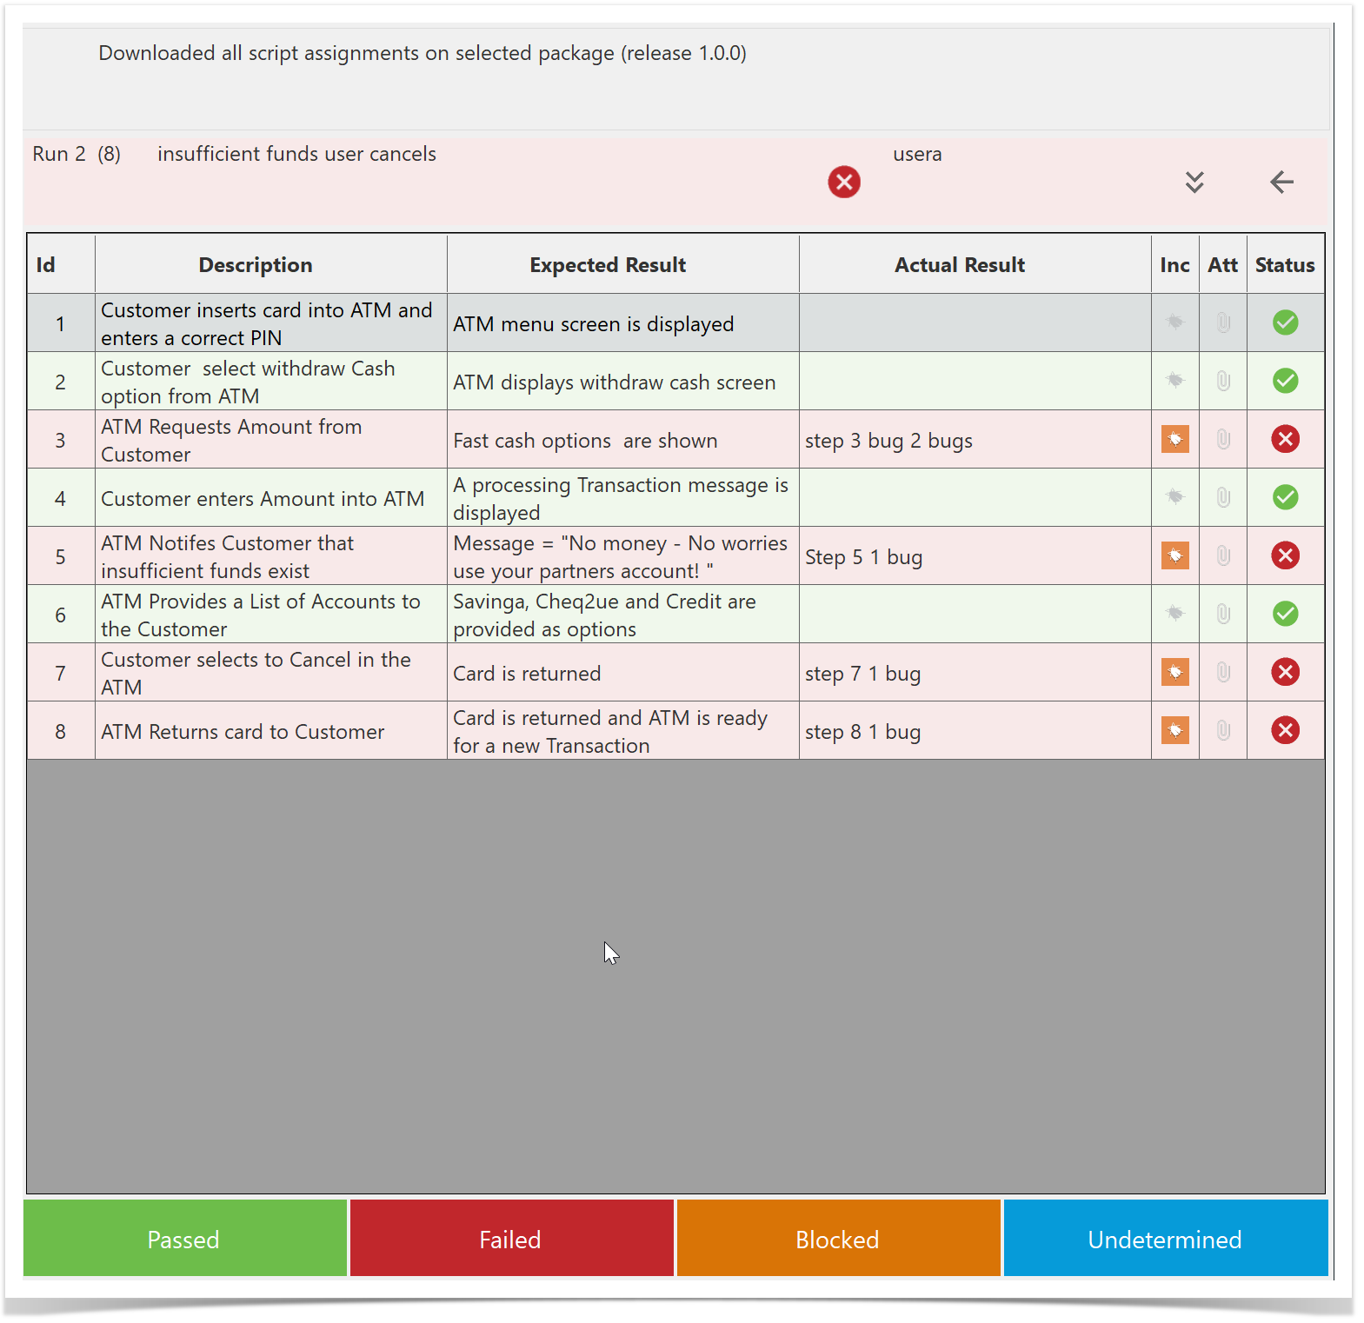Toggle the green passed status of step 1
Screen dimensions: 1364x1323
point(1285,323)
